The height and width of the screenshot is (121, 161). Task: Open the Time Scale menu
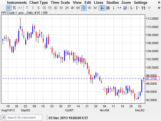(60, 2)
